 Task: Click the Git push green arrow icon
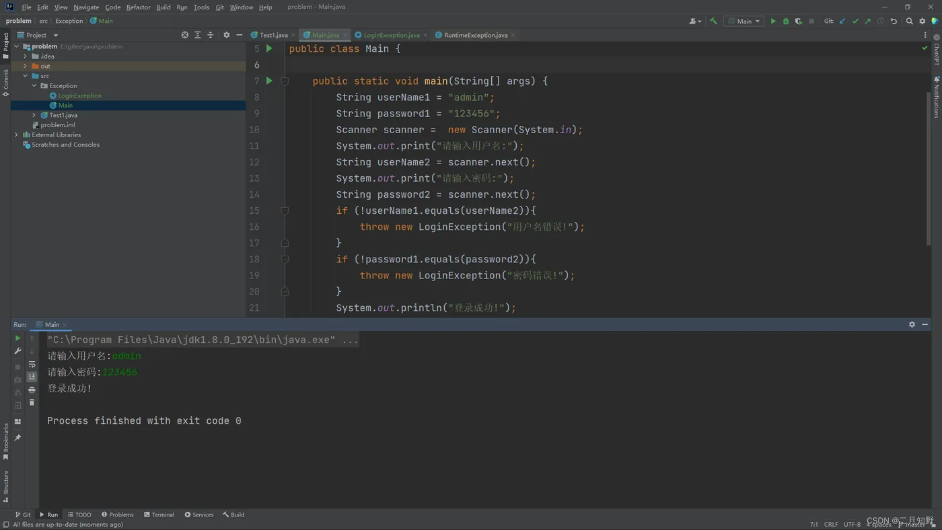click(x=868, y=21)
